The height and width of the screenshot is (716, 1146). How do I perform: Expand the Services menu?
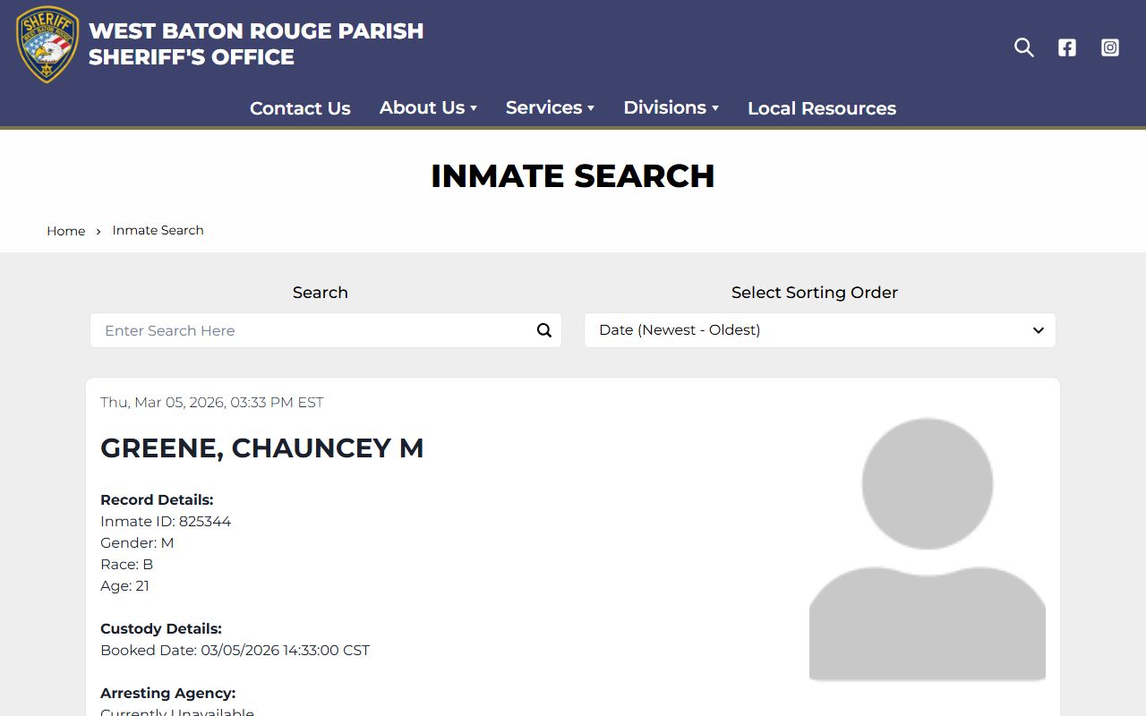tap(550, 107)
